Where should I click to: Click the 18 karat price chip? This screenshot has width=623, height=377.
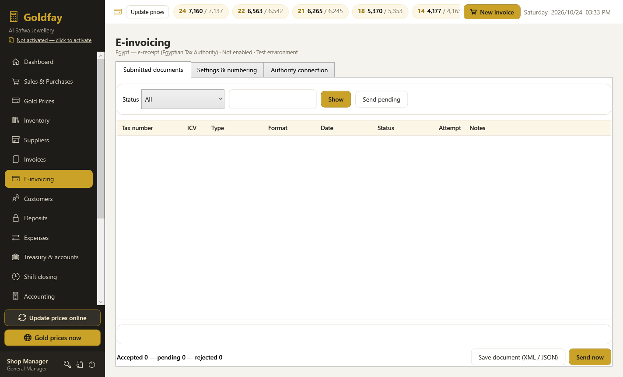380,11
